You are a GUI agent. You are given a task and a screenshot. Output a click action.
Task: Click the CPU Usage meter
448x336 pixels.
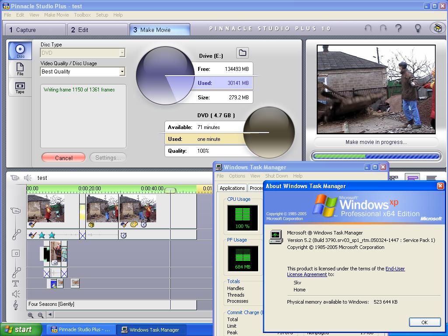pyautogui.click(x=242, y=218)
